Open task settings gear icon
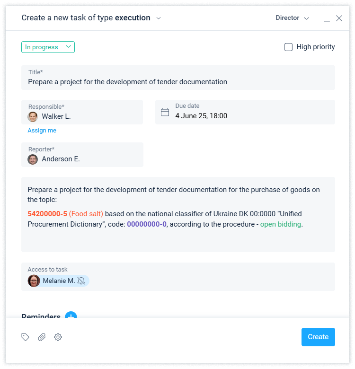The height and width of the screenshot is (369, 355). pyautogui.click(x=58, y=337)
